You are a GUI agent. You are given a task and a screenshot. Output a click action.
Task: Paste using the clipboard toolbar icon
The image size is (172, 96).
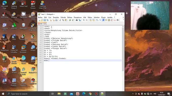(66, 20)
